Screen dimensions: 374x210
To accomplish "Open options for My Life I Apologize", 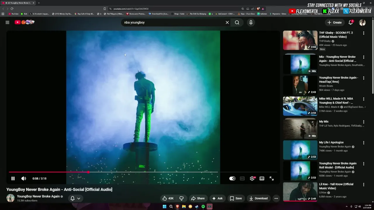I will click(x=363, y=143).
